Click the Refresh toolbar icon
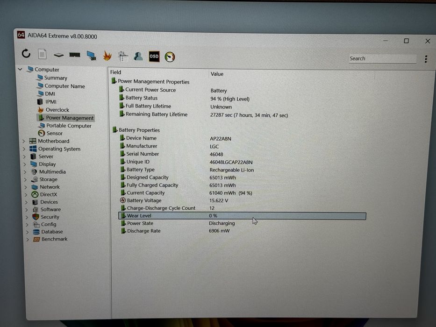The image size is (436, 327). 26,53
